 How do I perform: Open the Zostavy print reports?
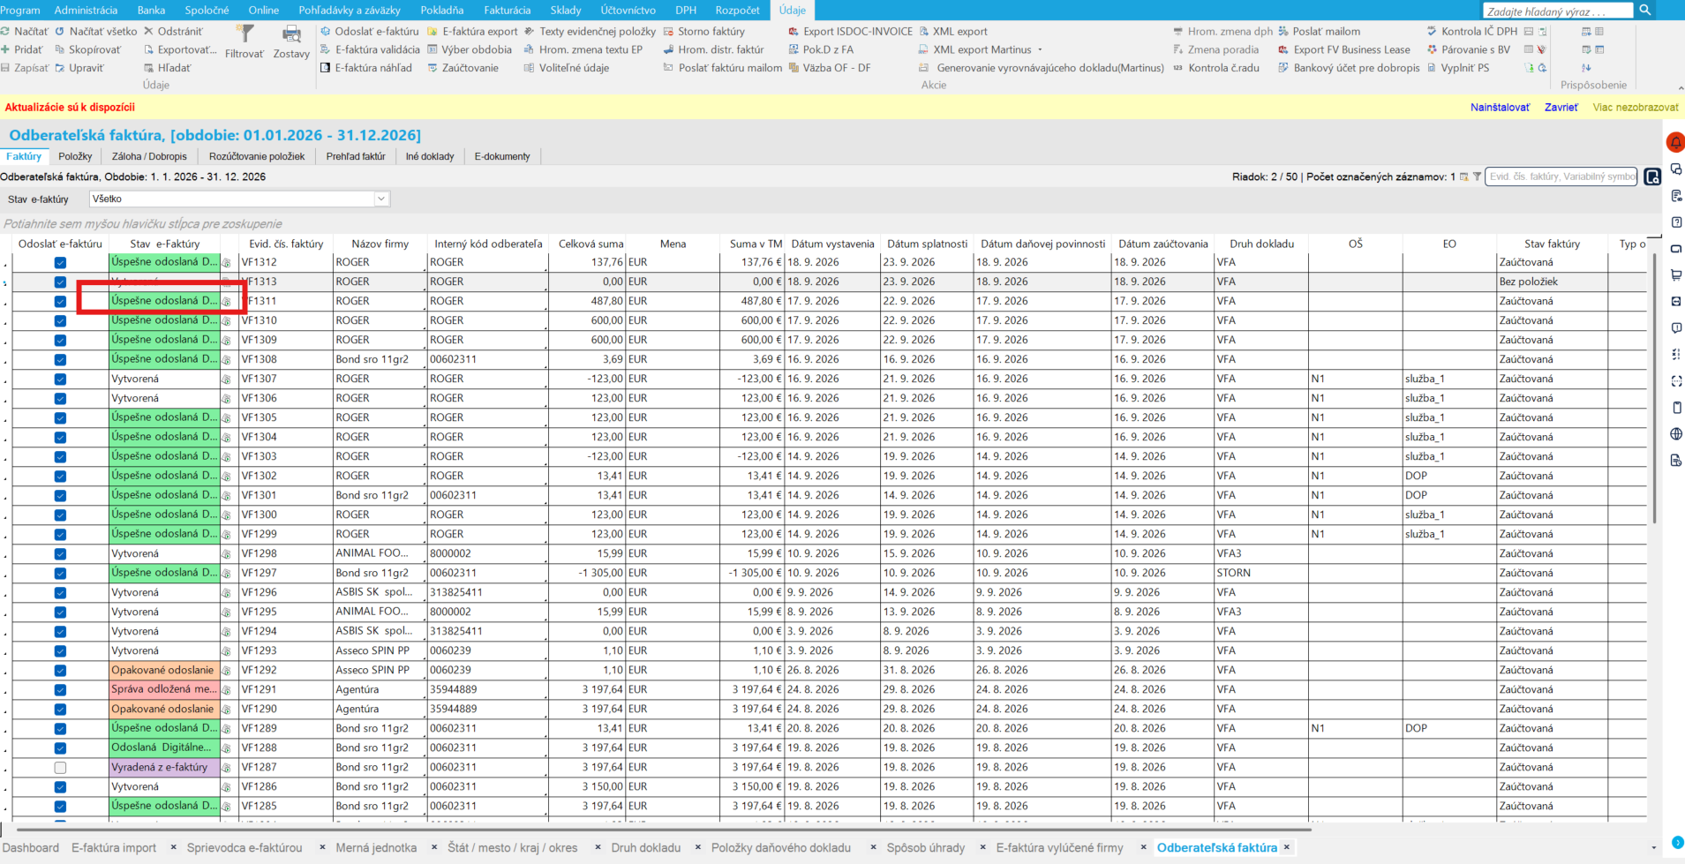(291, 41)
